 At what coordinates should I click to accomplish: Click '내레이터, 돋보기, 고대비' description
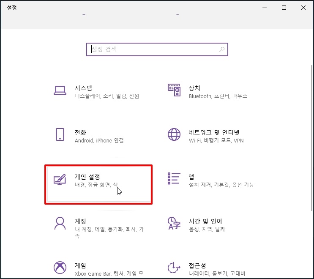click(217, 274)
